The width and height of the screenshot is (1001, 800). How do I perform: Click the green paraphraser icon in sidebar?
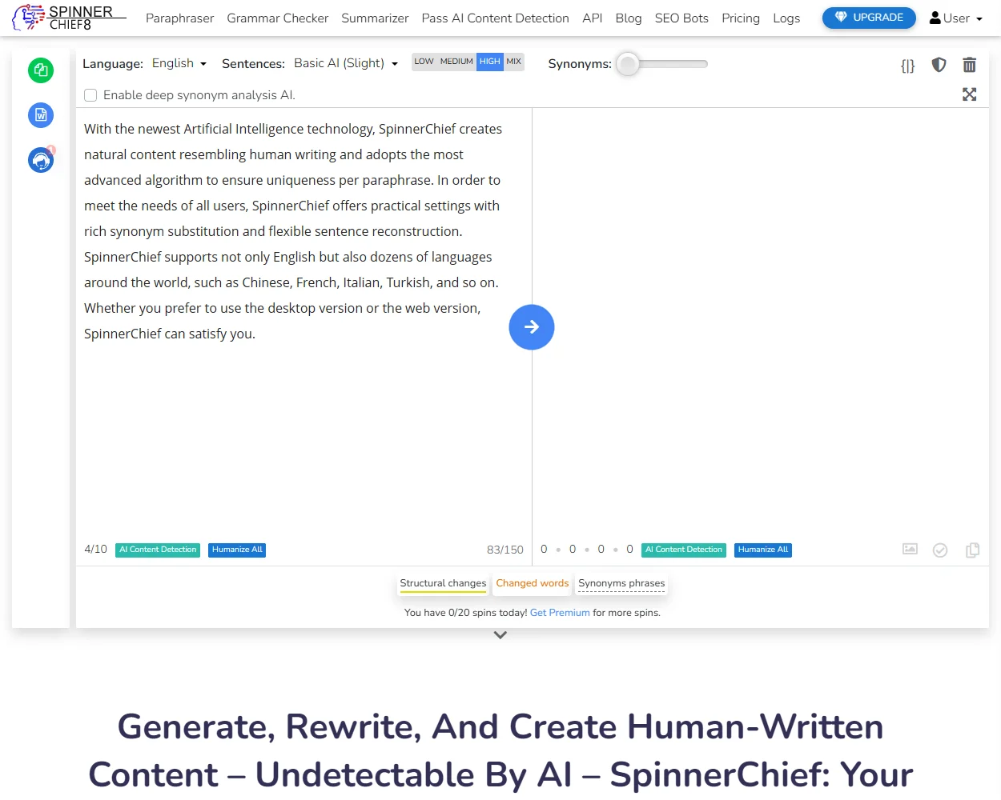[x=41, y=70]
